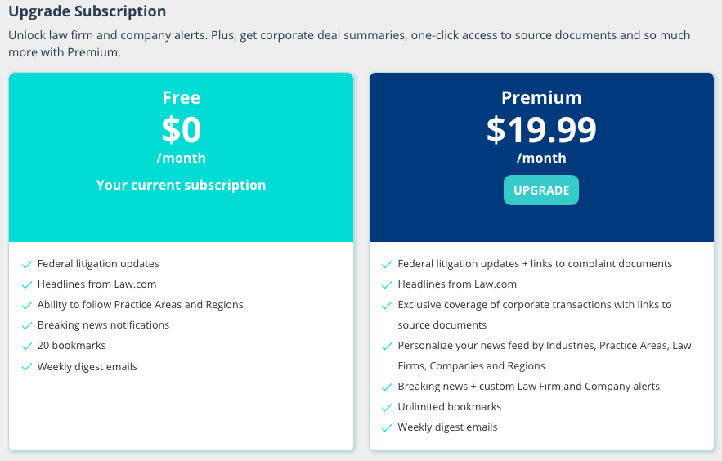Click Unlimited bookmarks feature text
The width and height of the screenshot is (722, 461).
[450, 407]
